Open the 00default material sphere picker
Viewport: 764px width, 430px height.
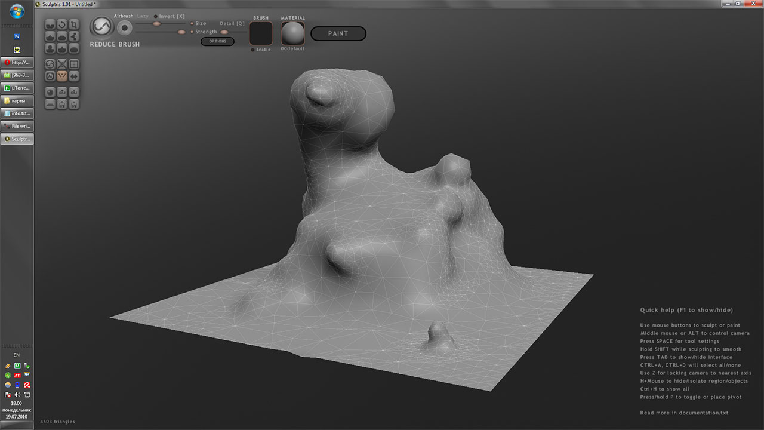tap(293, 33)
